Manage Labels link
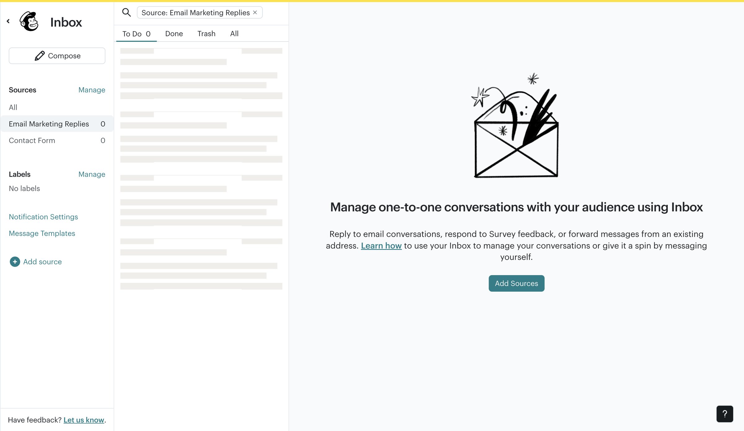 (92, 174)
